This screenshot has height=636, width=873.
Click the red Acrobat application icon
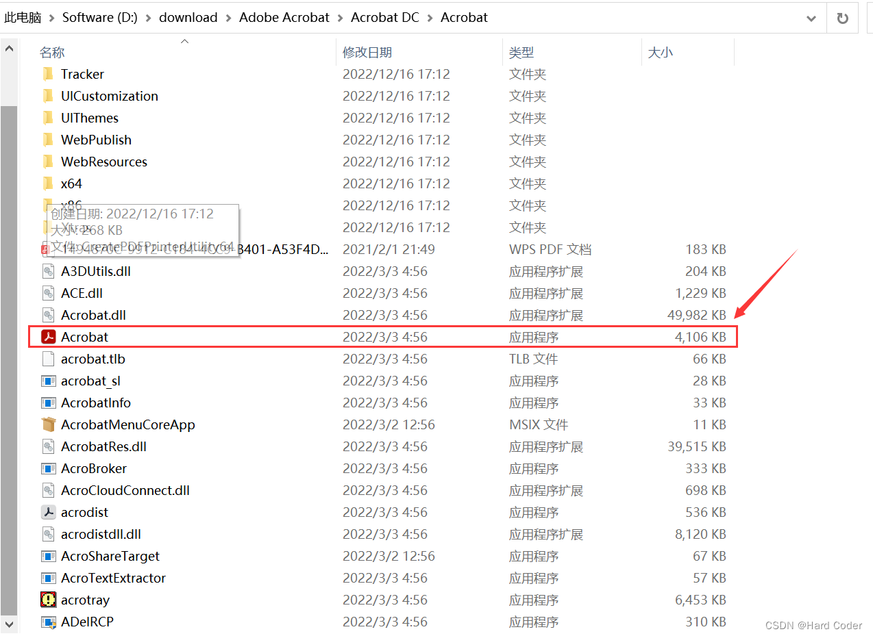pyautogui.click(x=48, y=337)
